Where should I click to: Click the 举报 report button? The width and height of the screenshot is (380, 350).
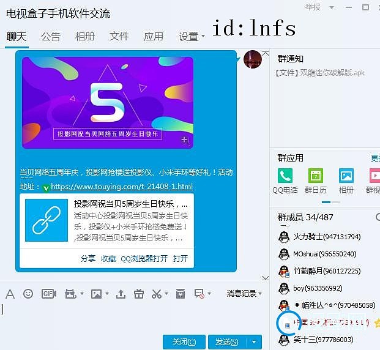coord(313,7)
